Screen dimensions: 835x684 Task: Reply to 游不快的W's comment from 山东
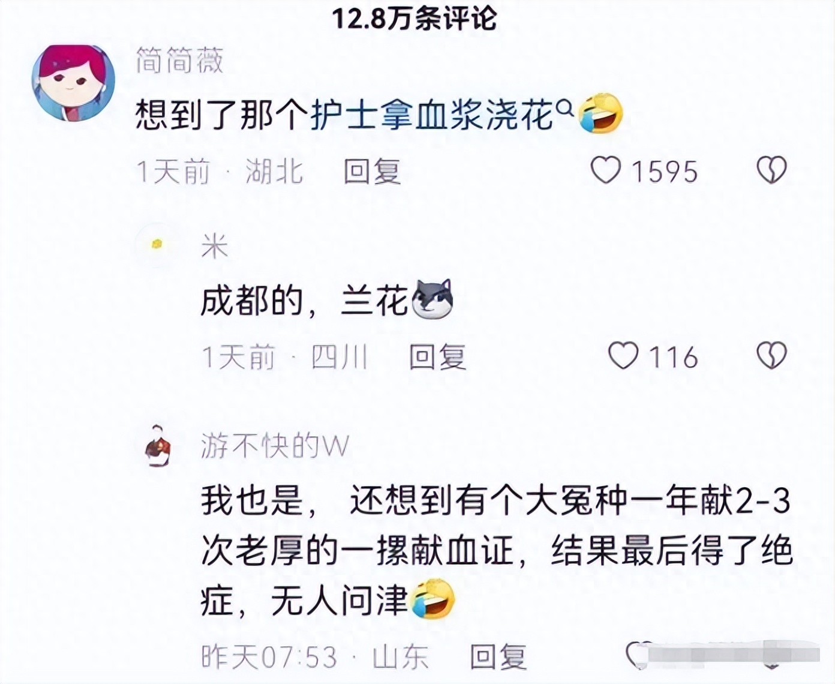coord(498,656)
